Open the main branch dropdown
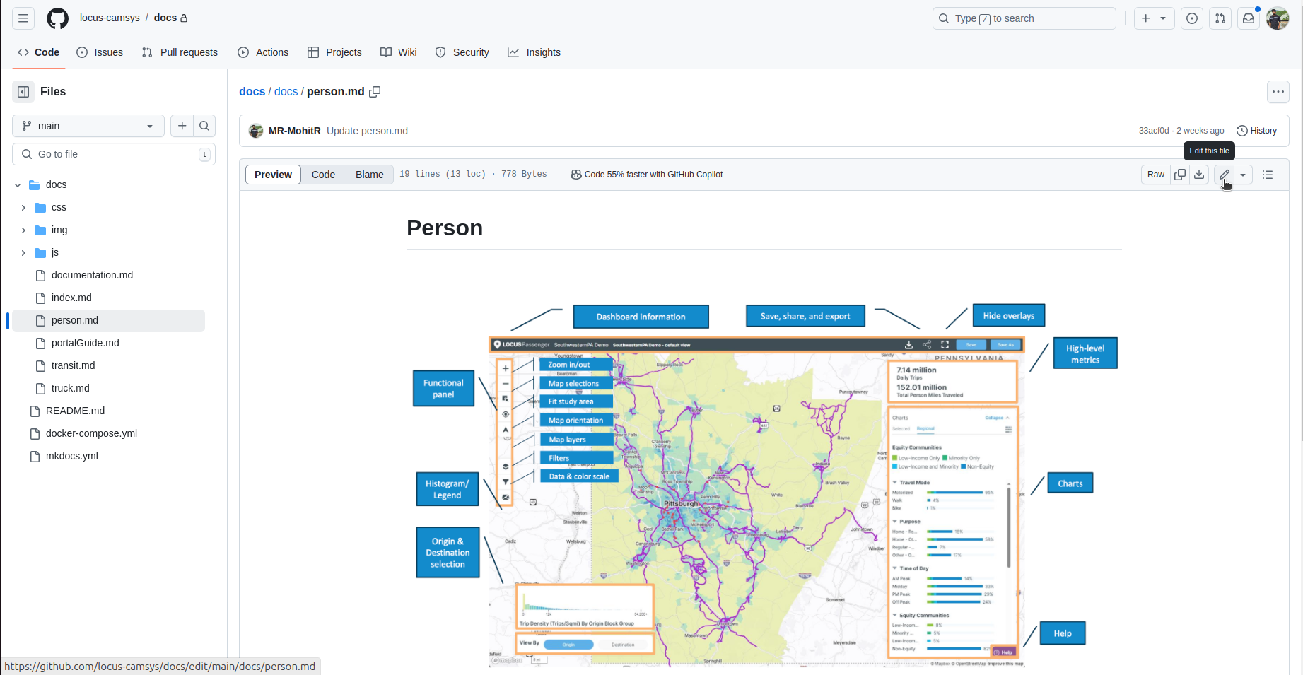 (88, 126)
